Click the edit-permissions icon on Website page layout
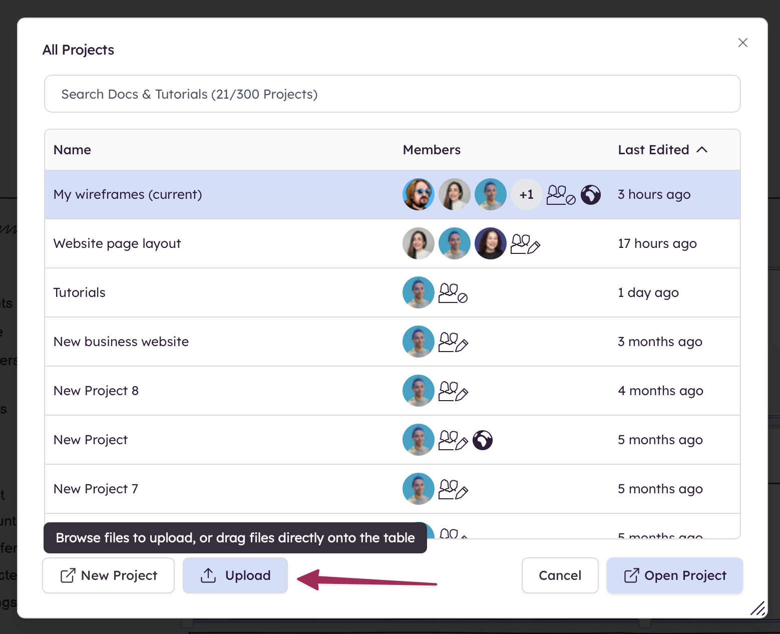780x634 pixels. (526, 244)
